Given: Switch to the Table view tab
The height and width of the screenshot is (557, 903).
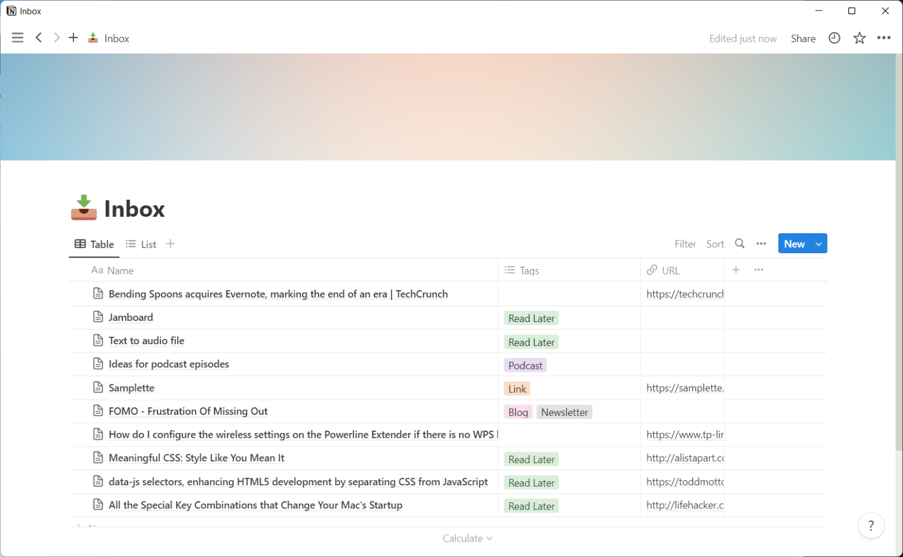Looking at the screenshot, I should 94,244.
